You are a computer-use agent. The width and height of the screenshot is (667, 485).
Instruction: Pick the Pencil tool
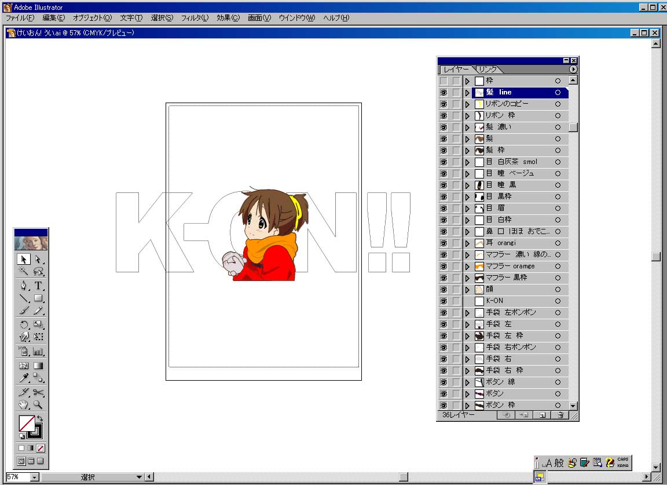pos(38,311)
